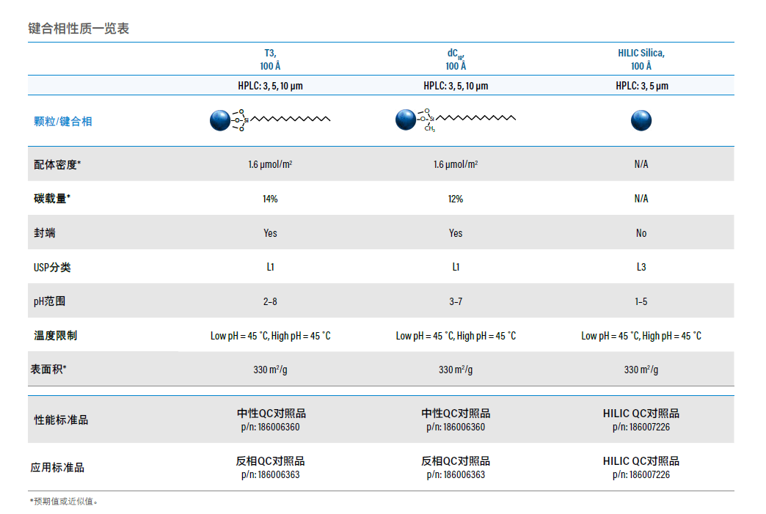Click the dC18 bonded phase particle diagram
766x514 pixels.
(456, 120)
